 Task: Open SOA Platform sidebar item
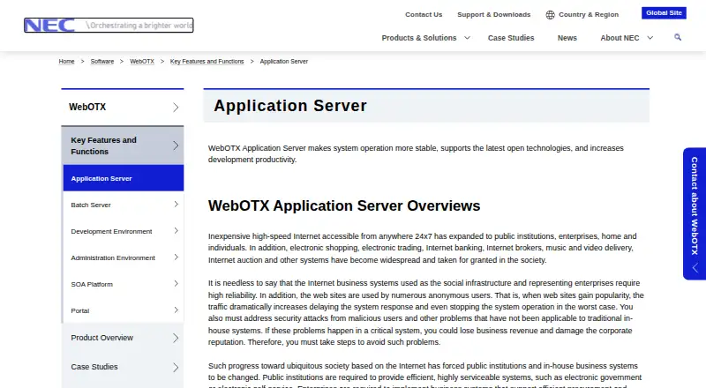[x=124, y=284]
